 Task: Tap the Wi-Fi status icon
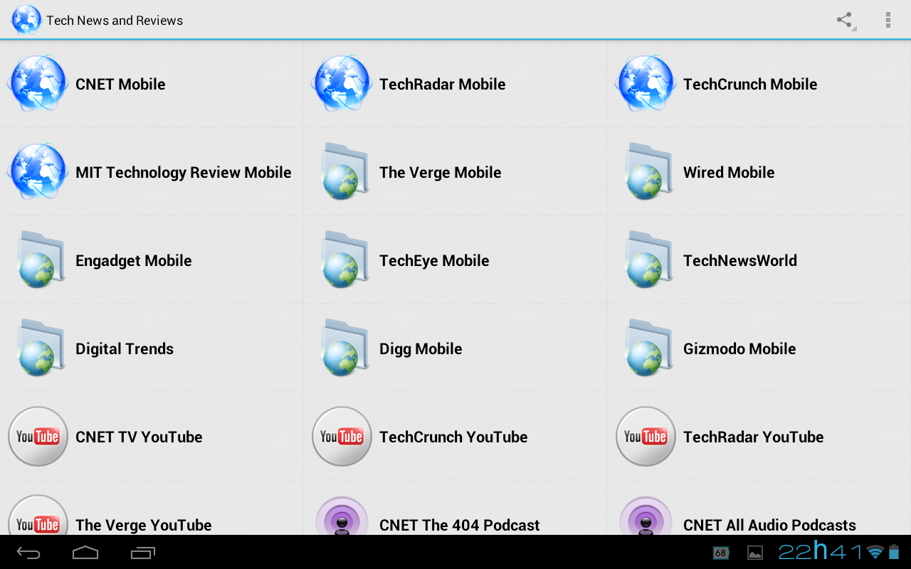tap(875, 552)
